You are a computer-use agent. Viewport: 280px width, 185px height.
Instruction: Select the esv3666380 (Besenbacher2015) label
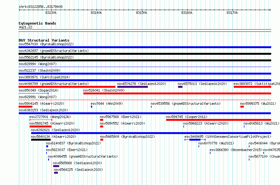coord(236,150)
